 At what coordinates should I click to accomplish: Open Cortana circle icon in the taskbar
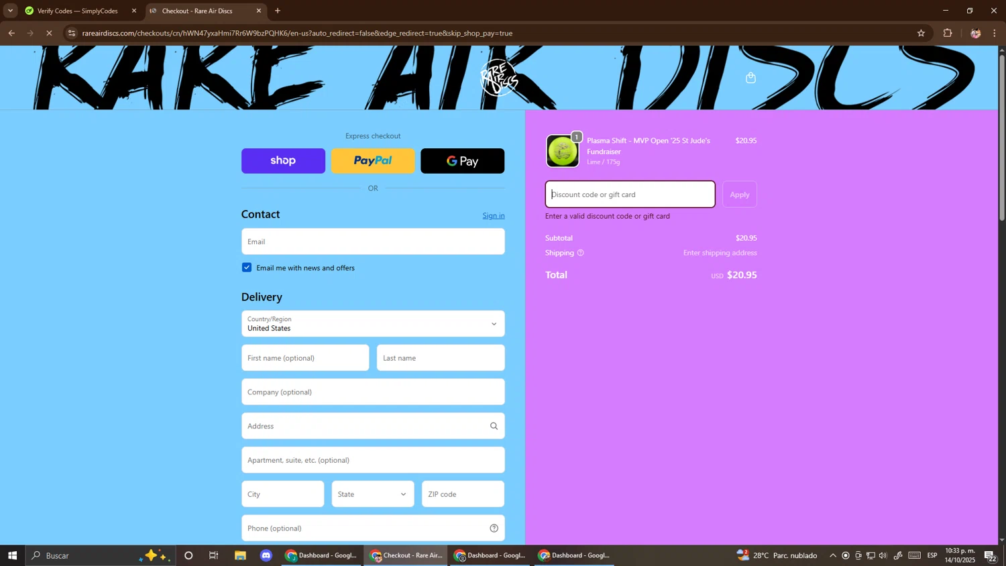click(x=188, y=555)
